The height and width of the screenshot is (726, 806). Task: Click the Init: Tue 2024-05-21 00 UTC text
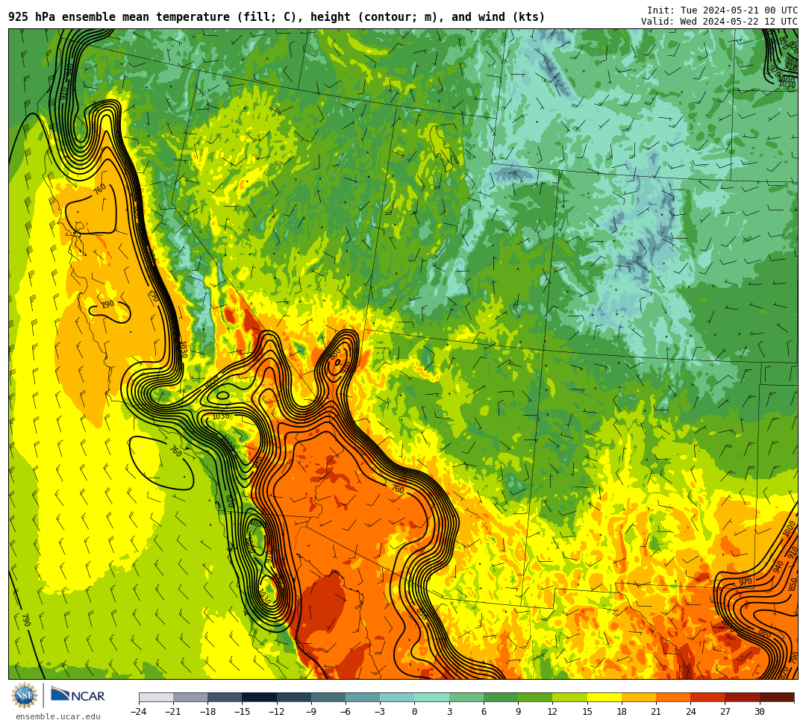(x=722, y=10)
